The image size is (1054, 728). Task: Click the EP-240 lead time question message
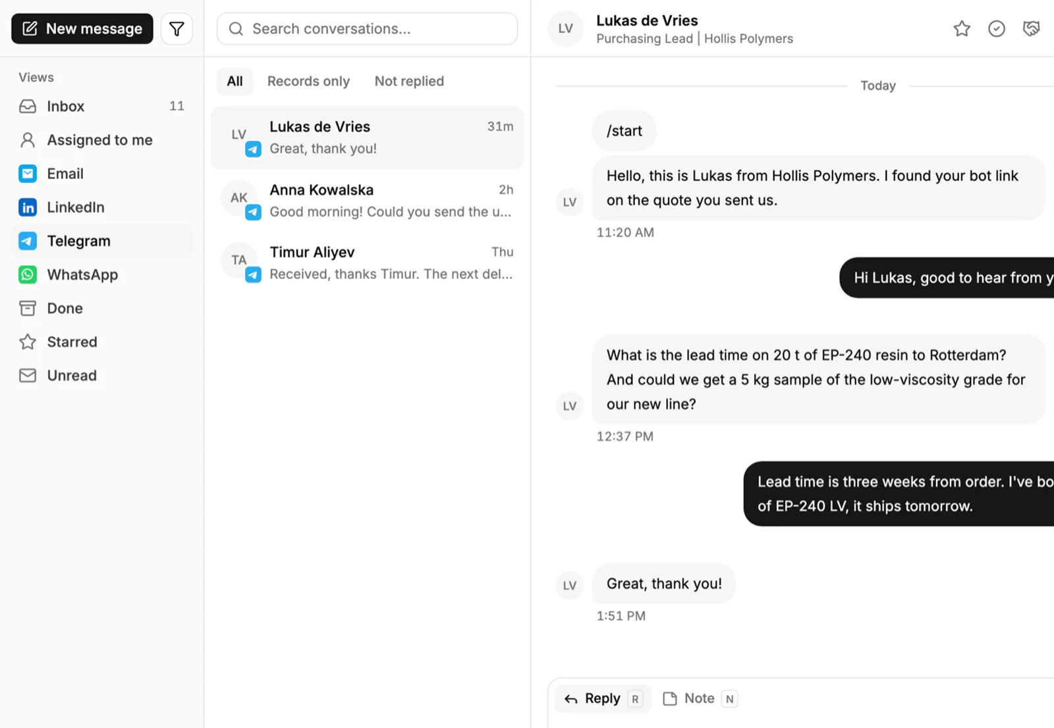819,380
